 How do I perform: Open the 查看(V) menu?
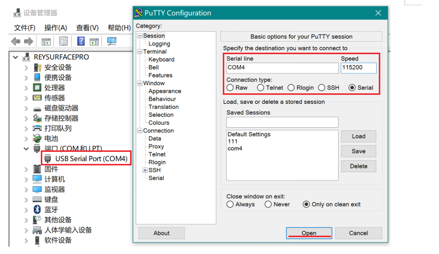(87, 28)
